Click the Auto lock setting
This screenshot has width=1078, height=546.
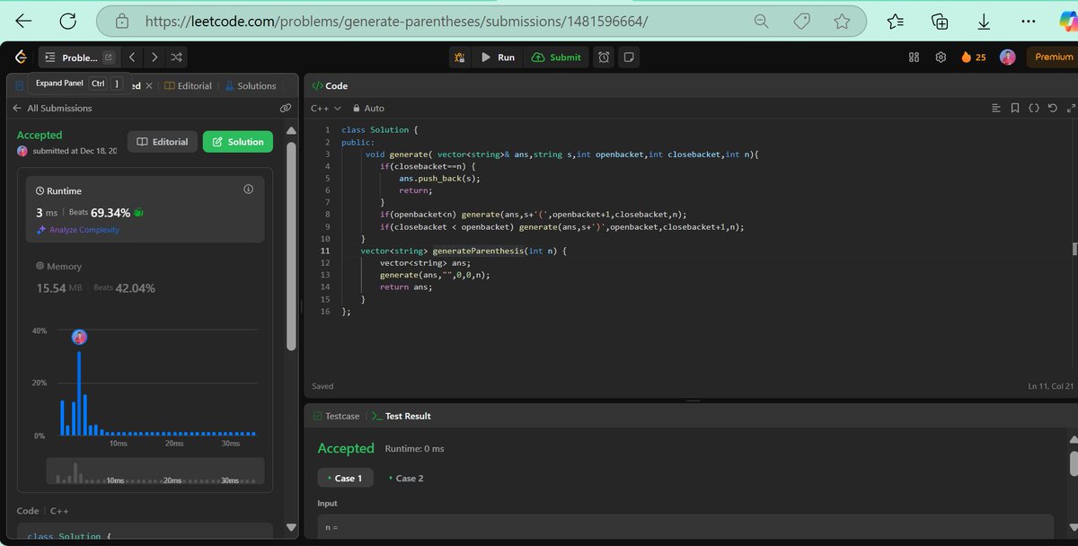[368, 108]
